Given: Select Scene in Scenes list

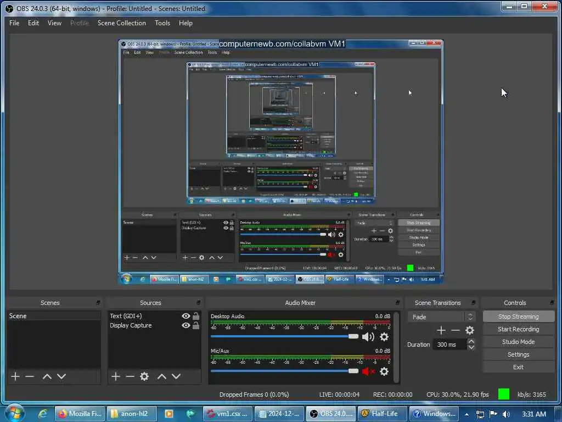Looking at the screenshot, I should pos(54,316).
